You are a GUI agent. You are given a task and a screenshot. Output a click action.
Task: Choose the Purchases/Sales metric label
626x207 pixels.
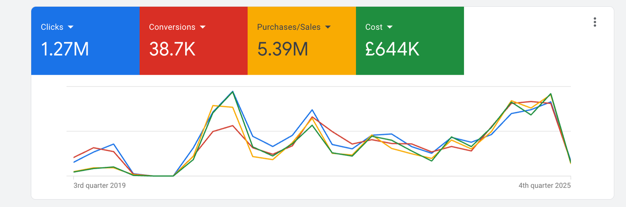[289, 27]
